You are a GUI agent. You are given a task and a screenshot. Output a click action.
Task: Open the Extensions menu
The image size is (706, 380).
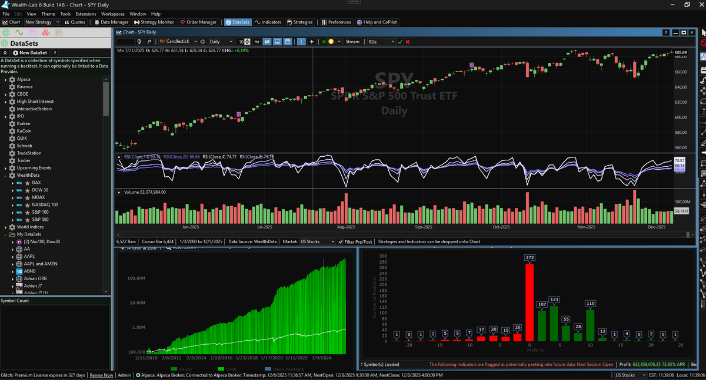(86, 14)
